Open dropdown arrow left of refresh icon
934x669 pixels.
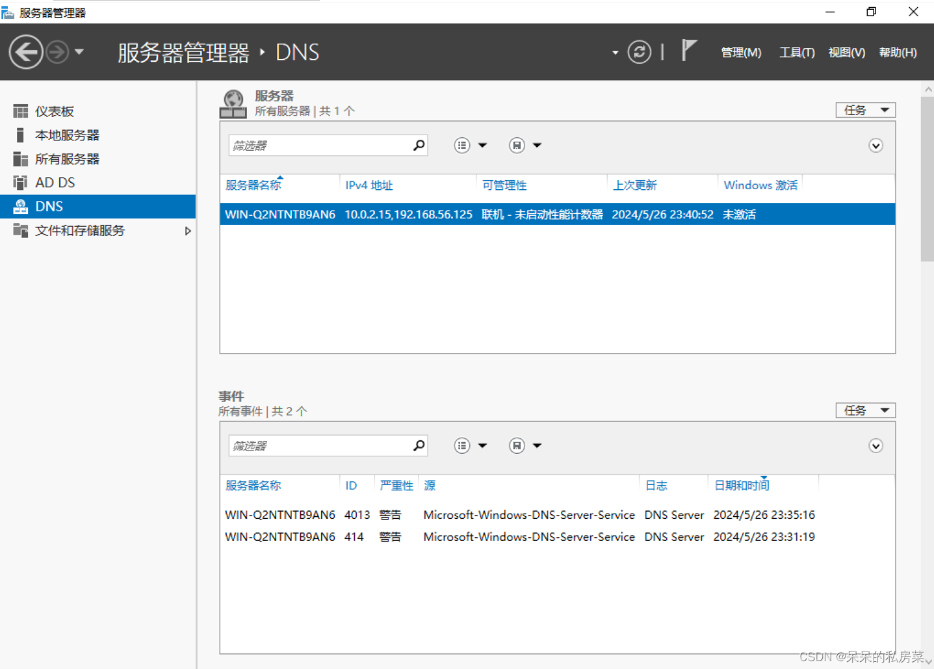click(x=615, y=53)
